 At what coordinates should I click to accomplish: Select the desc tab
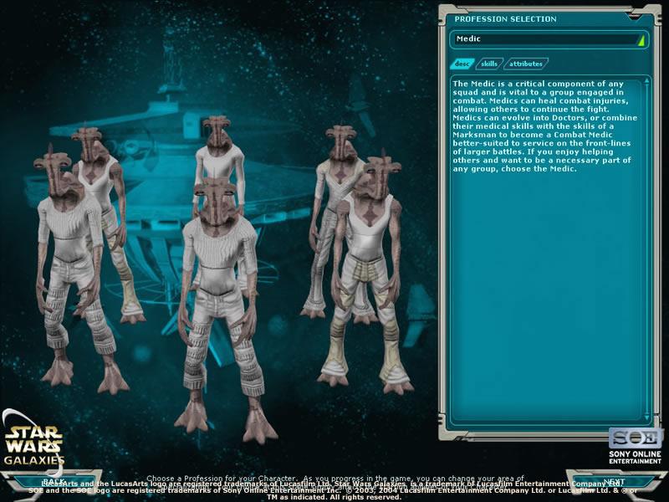[x=462, y=64]
